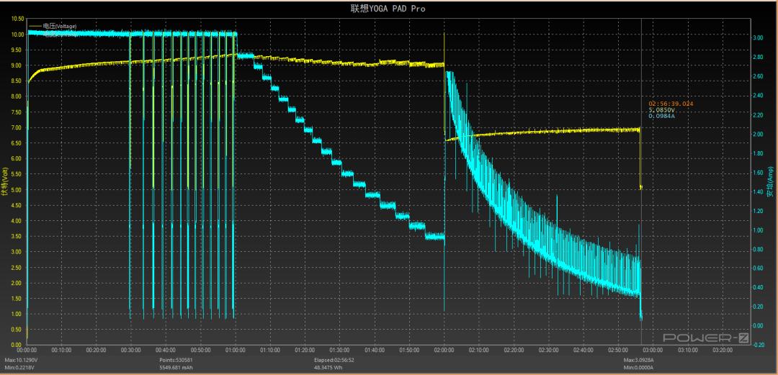Select the cursor timestamp 02:56:39.024 readout

coord(670,104)
